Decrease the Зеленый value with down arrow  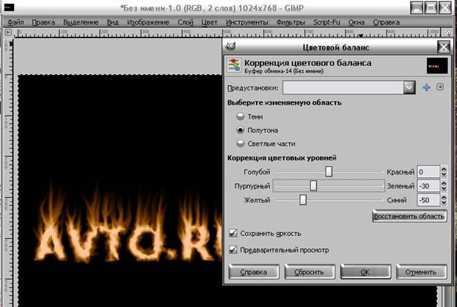[444, 188]
